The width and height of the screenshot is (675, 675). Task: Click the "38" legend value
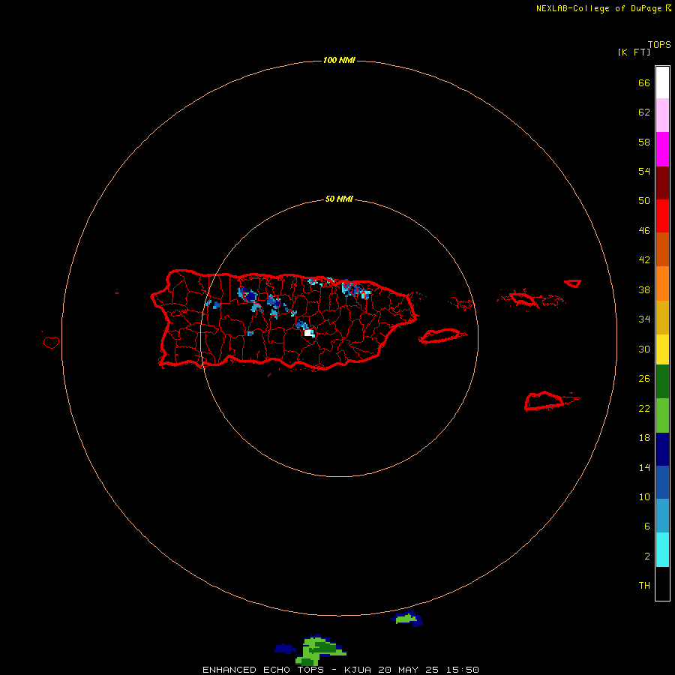[644, 290]
